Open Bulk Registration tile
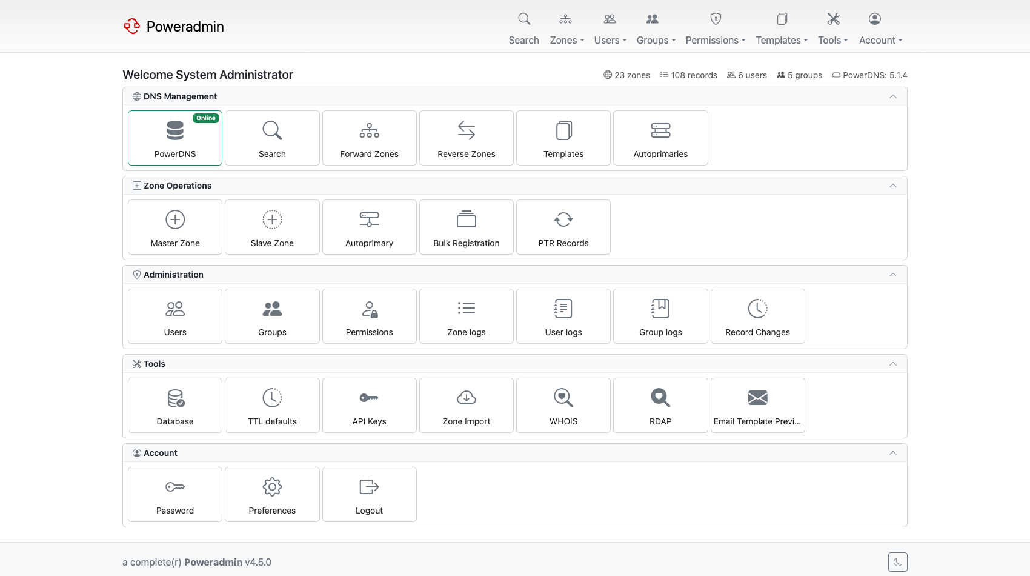Viewport: 1030px width, 576px height. (x=467, y=227)
